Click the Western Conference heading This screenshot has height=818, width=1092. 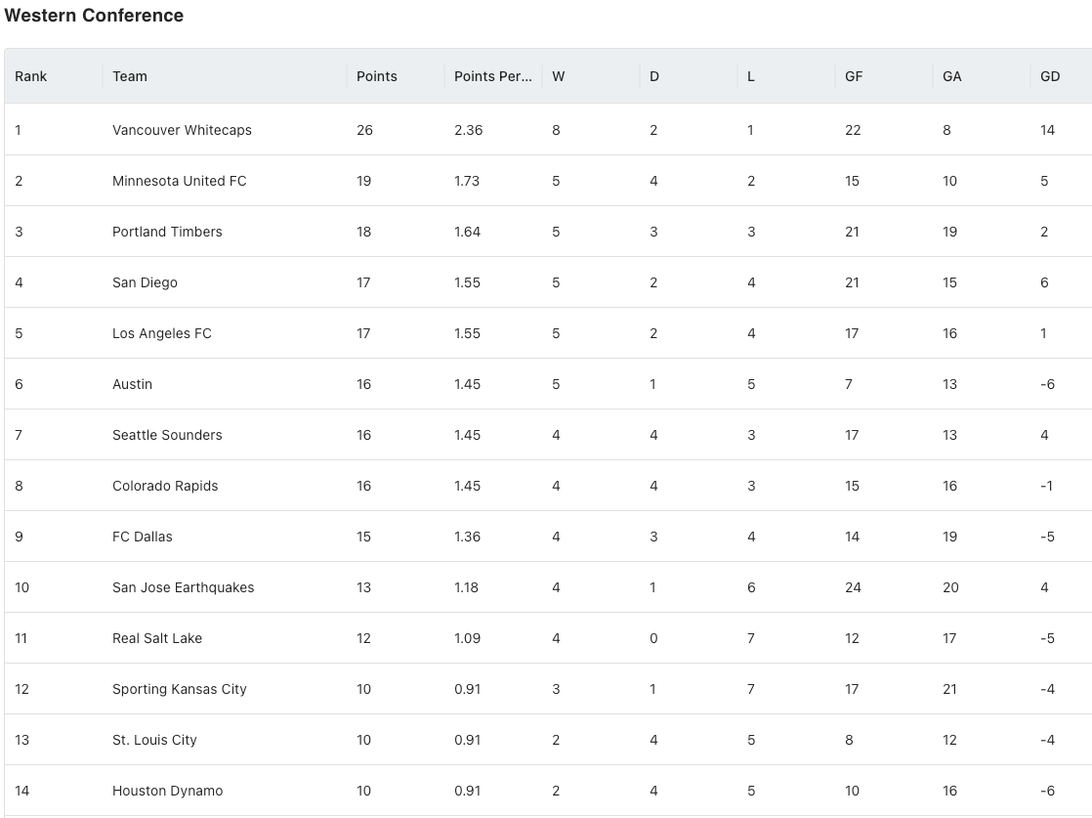click(94, 16)
